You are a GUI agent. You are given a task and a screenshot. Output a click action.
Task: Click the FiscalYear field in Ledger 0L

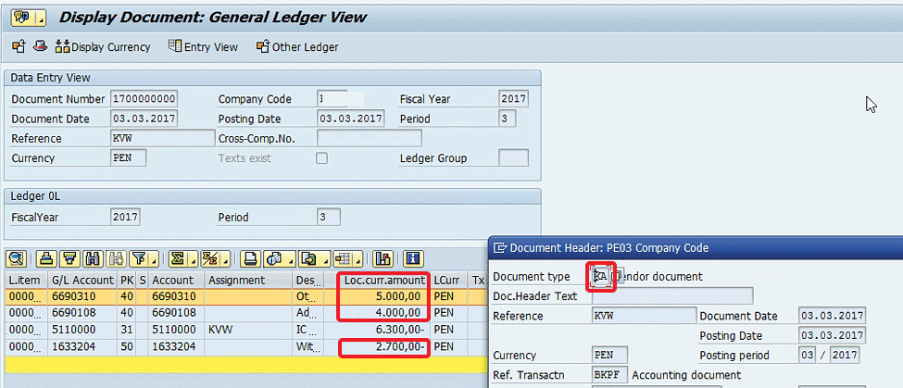(125, 218)
